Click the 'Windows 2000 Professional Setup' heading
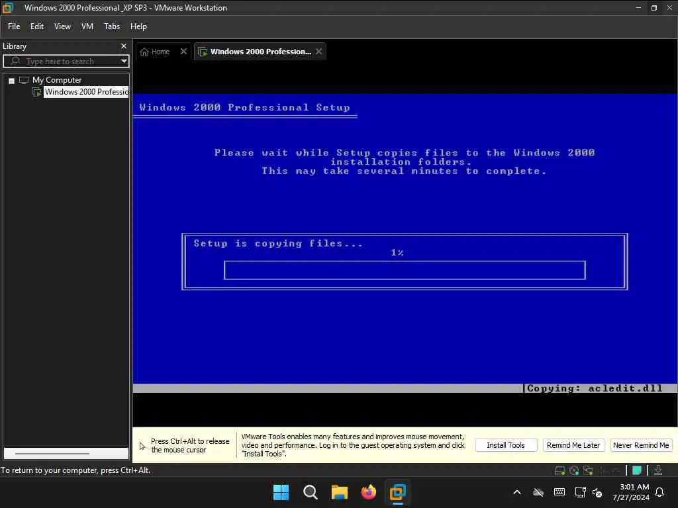 [x=245, y=108]
